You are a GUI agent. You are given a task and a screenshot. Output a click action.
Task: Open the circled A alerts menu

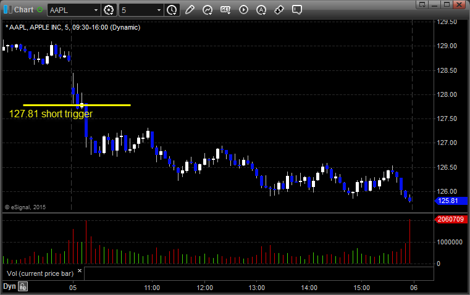(261, 10)
